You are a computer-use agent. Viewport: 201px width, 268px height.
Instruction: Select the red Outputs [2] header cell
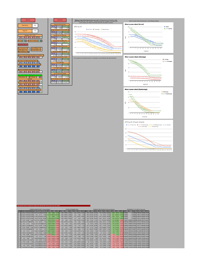[x=60, y=20]
